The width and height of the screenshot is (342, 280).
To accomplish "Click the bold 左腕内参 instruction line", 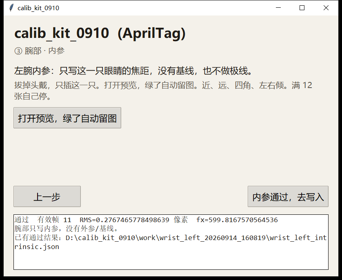I will coord(133,71).
